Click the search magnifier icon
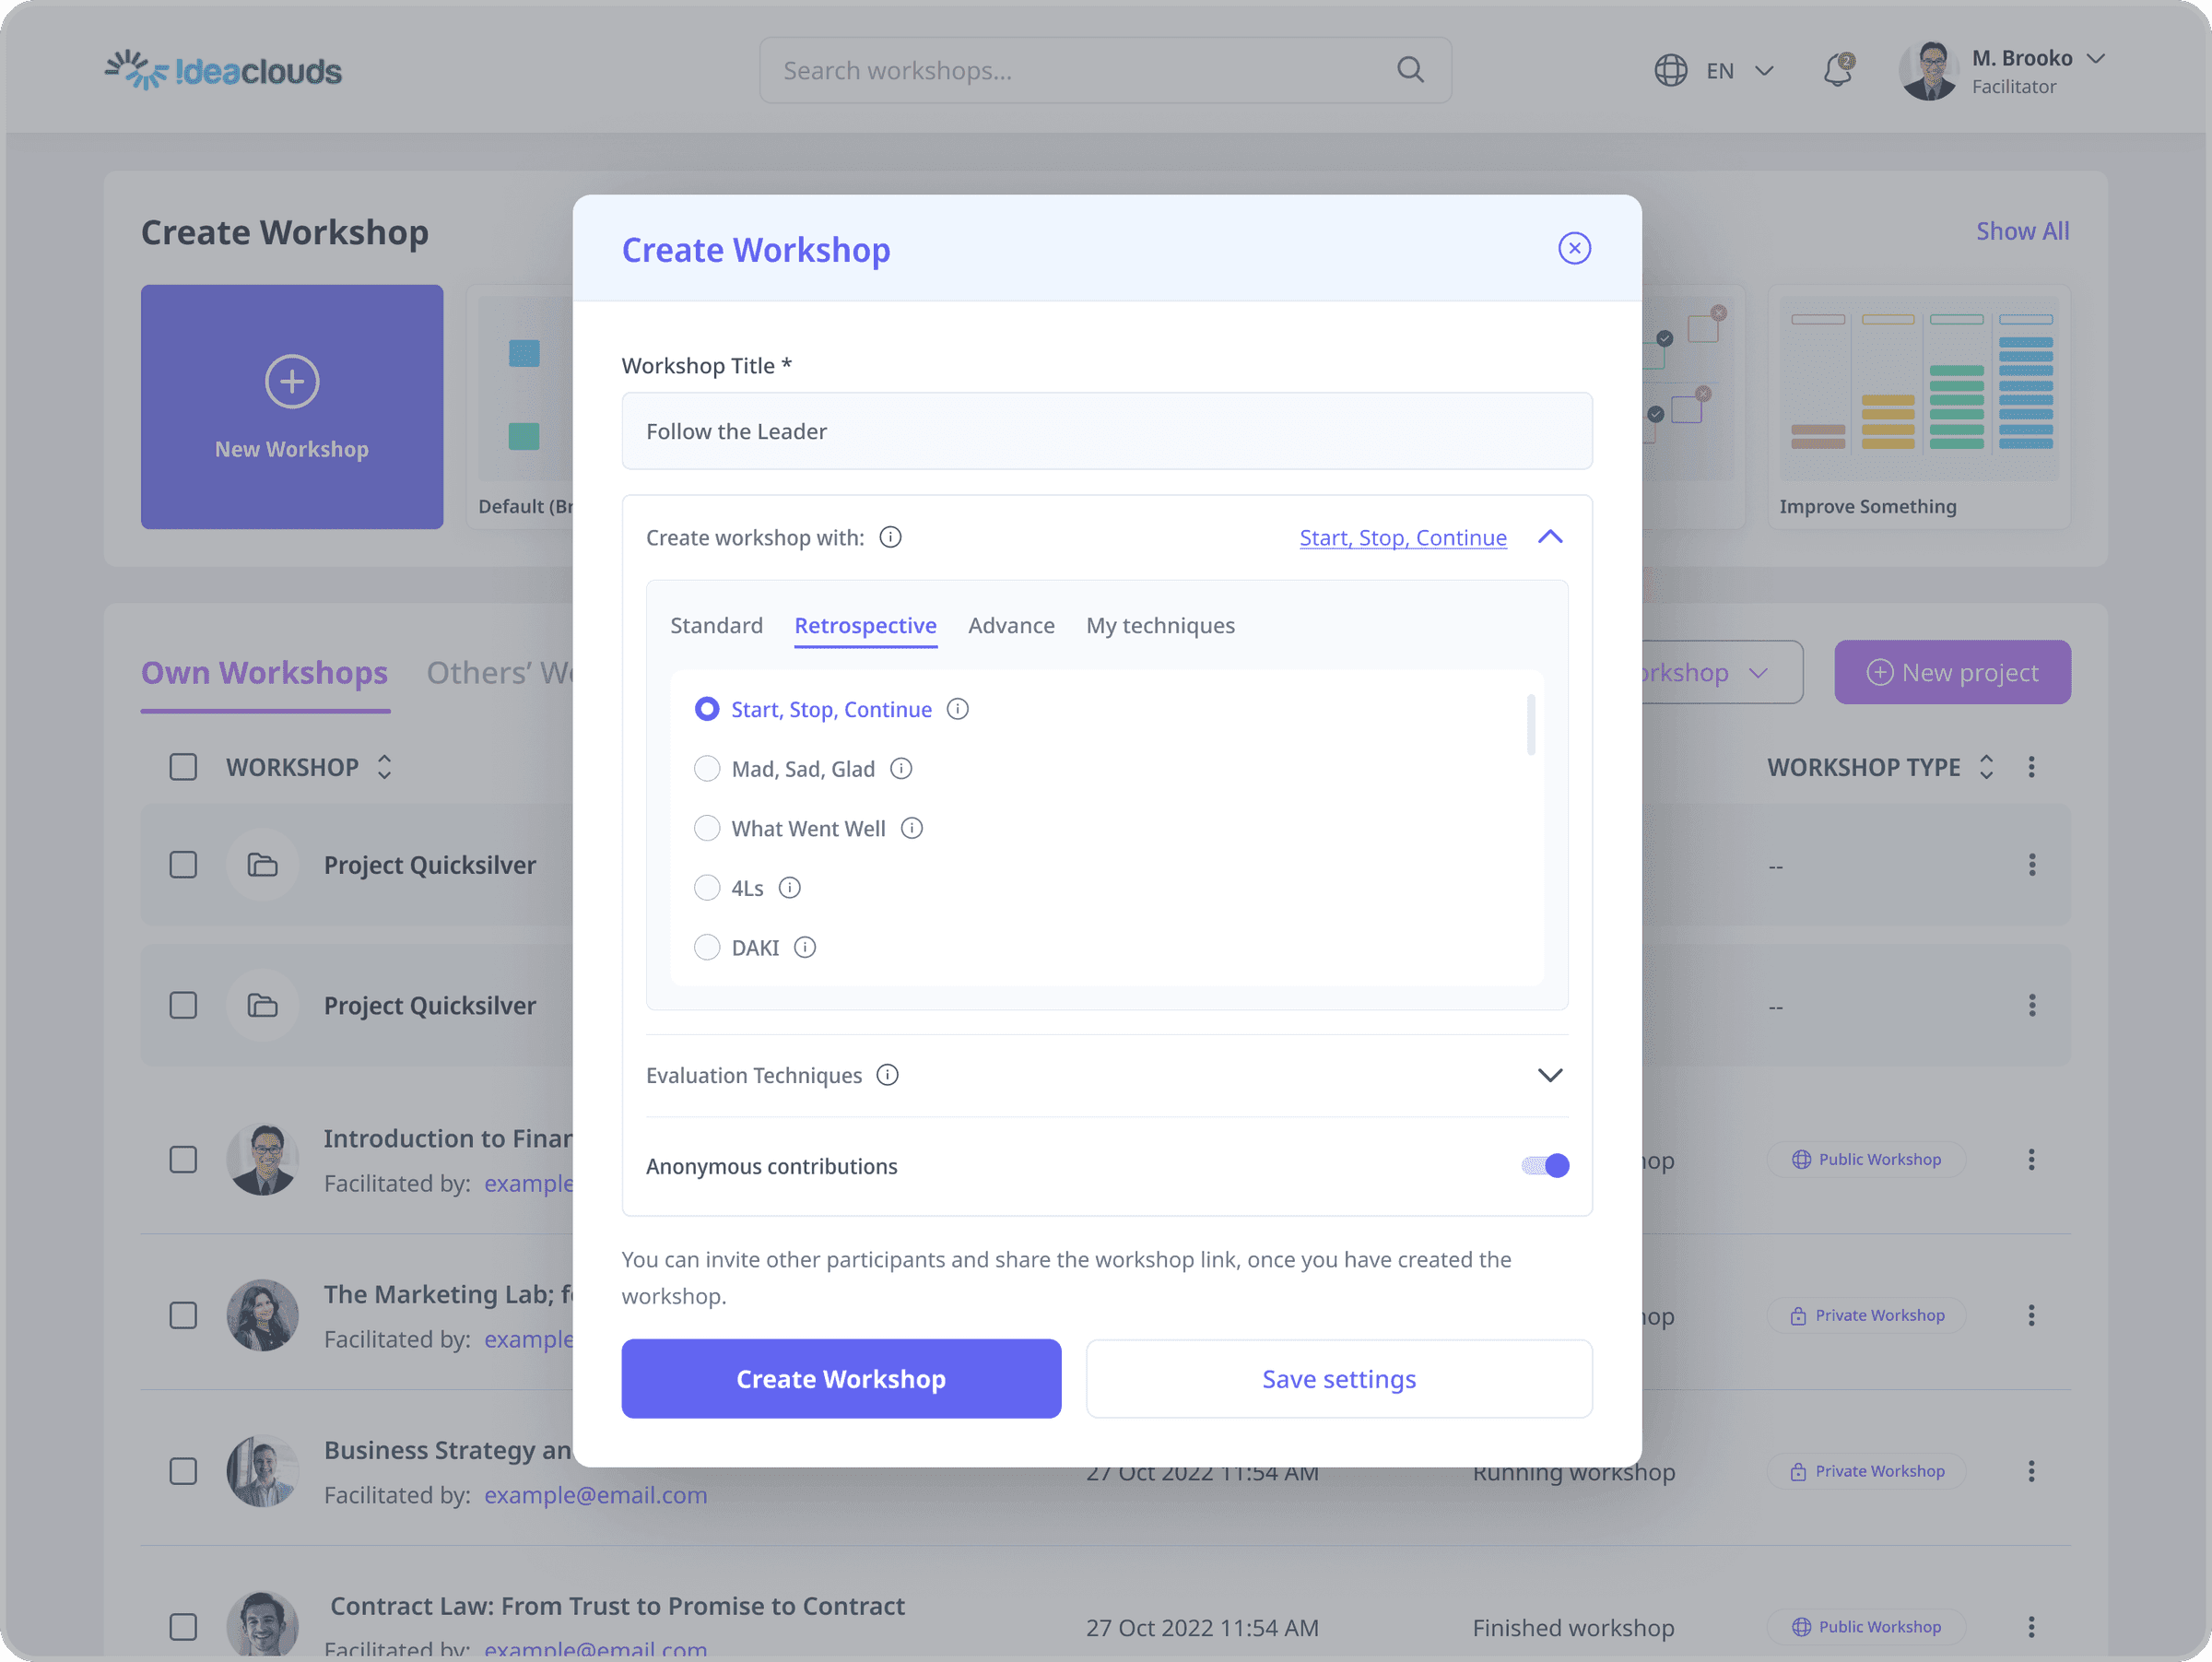2212x1662 pixels. (1410, 70)
